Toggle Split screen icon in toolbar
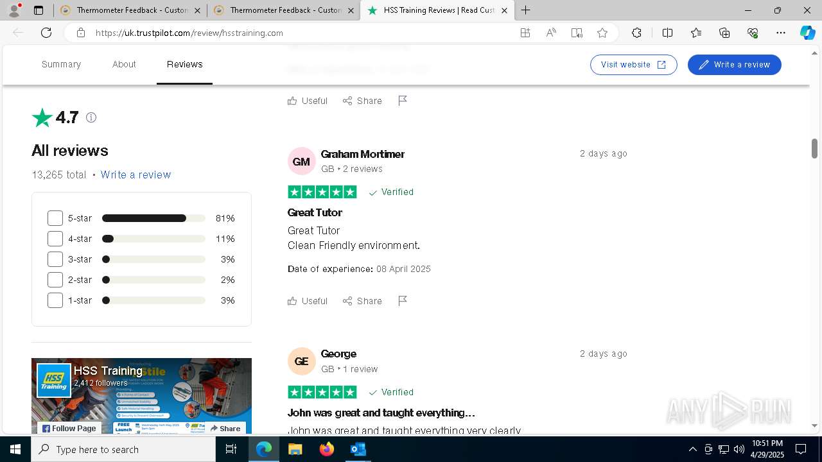822x462 pixels. pyautogui.click(x=667, y=33)
